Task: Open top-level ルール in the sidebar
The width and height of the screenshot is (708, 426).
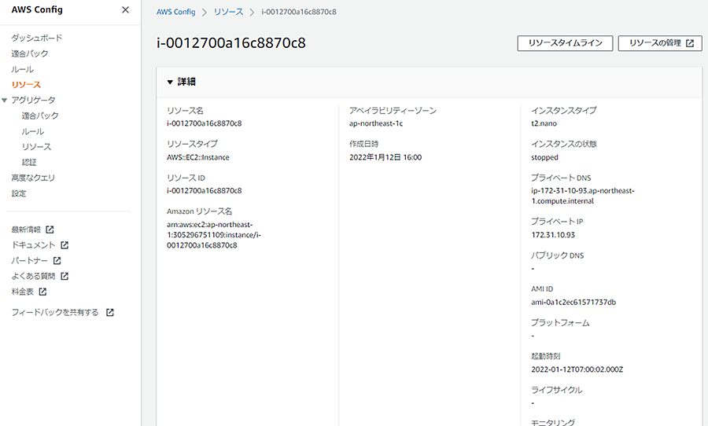Action: 23,69
